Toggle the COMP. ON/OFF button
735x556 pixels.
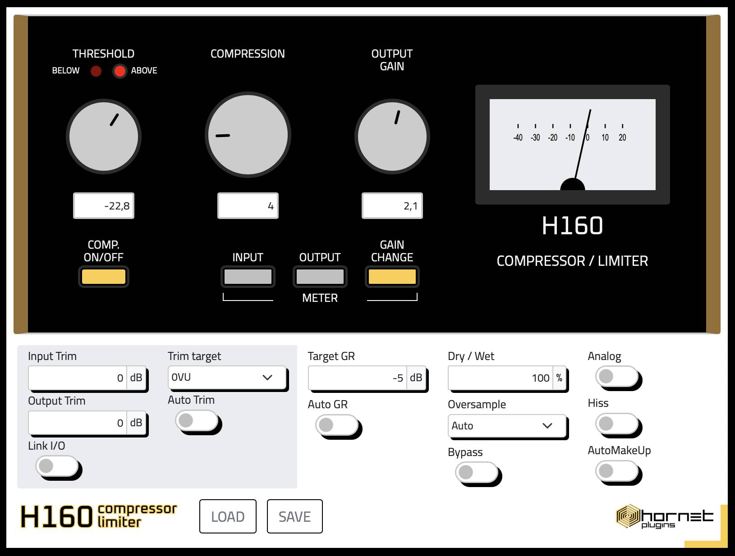(104, 277)
